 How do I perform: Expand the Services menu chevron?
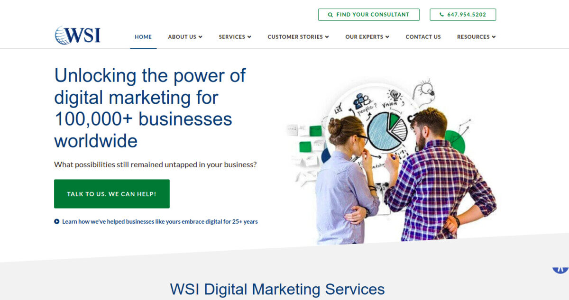[249, 37]
